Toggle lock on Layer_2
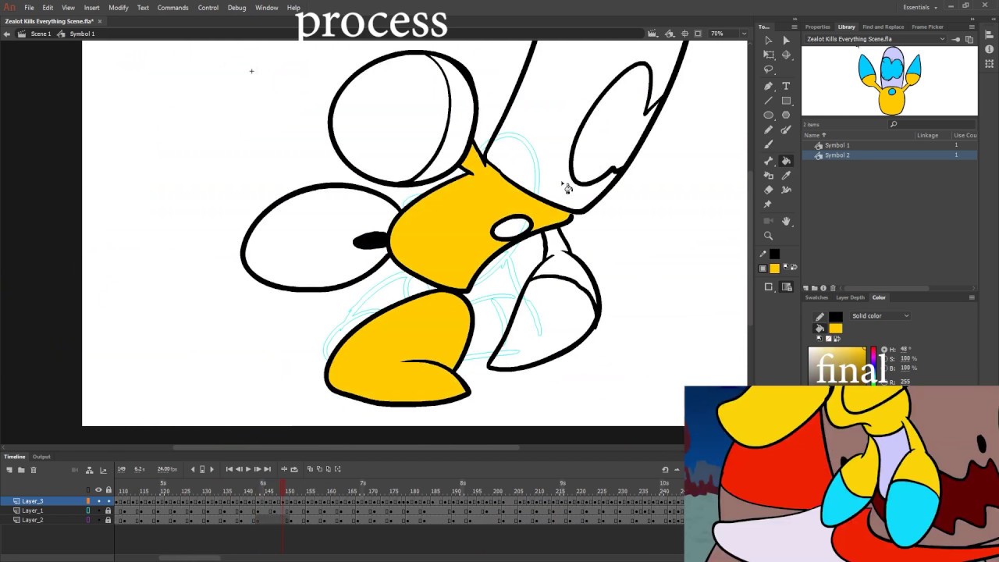Viewport: 999px width, 562px height. [x=108, y=520]
